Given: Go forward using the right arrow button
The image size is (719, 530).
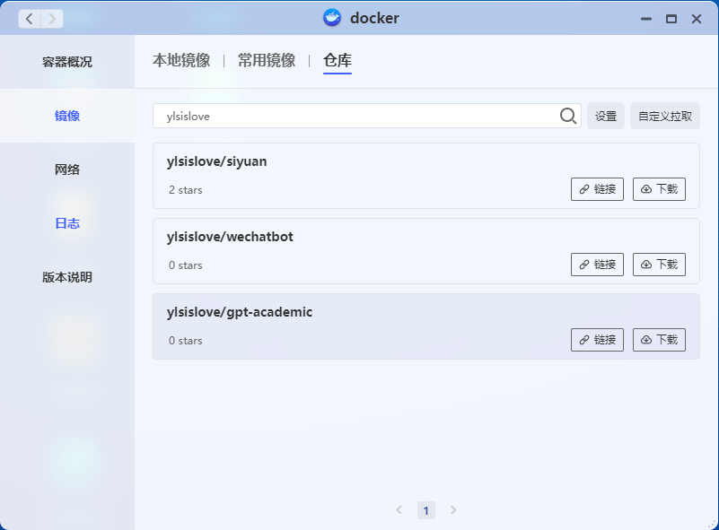Looking at the screenshot, I should pyautogui.click(x=52, y=19).
